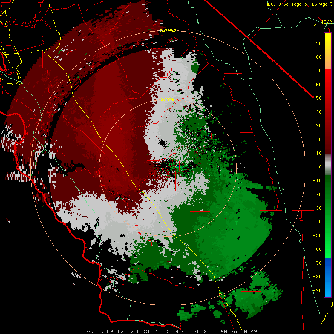The width and height of the screenshot is (334, 334).
Task: Click the KT units label
Action: pyautogui.click(x=317, y=26)
